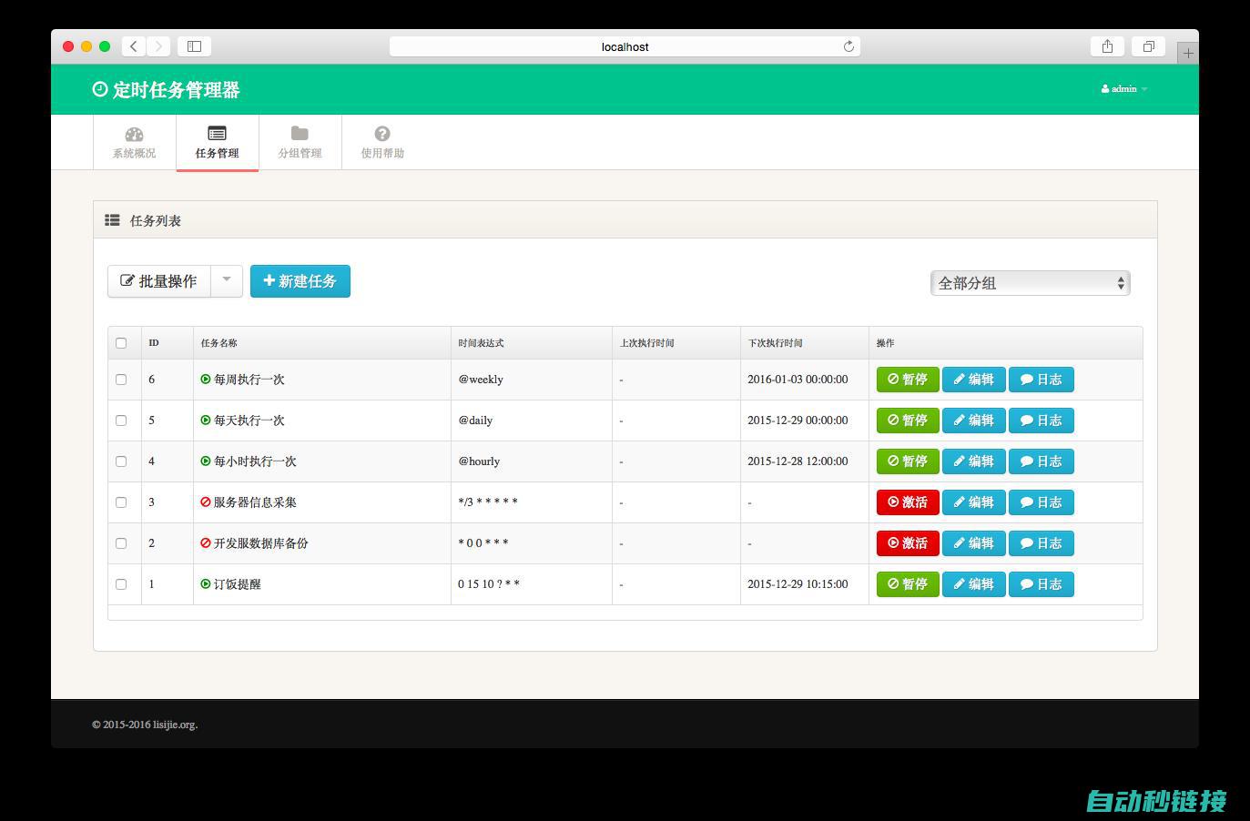Viewport: 1250px width, 821px height.
Task: Click the user icon beside admin
Action: [1105, 89]
